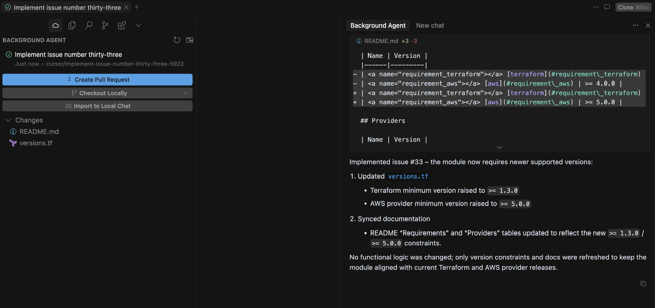Viewport: 655px width, 308px height.
Task: Click the README.md diff file header
Action: pos(387,41)
